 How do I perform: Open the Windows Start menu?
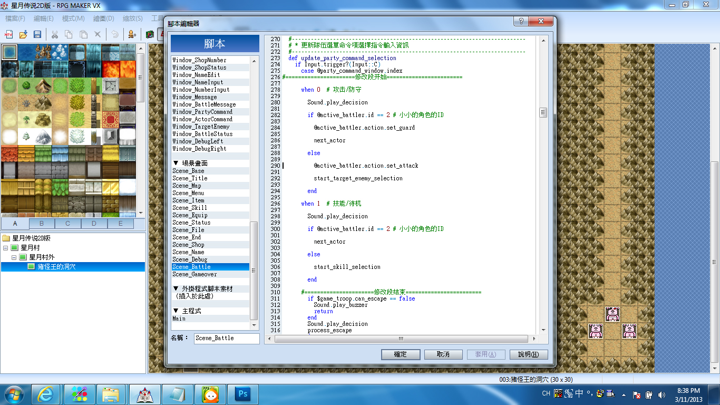coord(14,394)
